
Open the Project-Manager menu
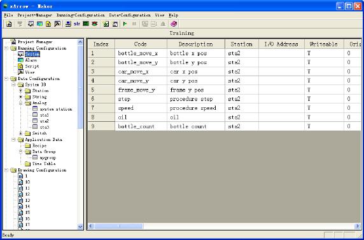pos(35,15)
